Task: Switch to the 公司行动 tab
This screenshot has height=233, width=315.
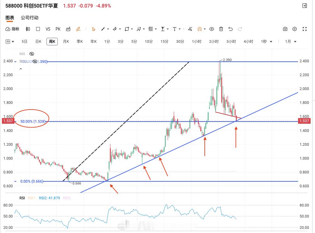Action: click(30, 18)
